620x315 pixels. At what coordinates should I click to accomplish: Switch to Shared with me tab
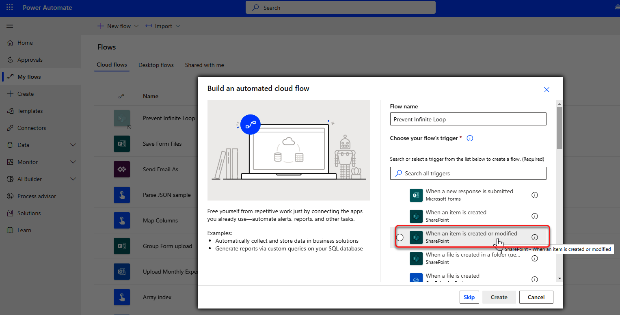204,65
